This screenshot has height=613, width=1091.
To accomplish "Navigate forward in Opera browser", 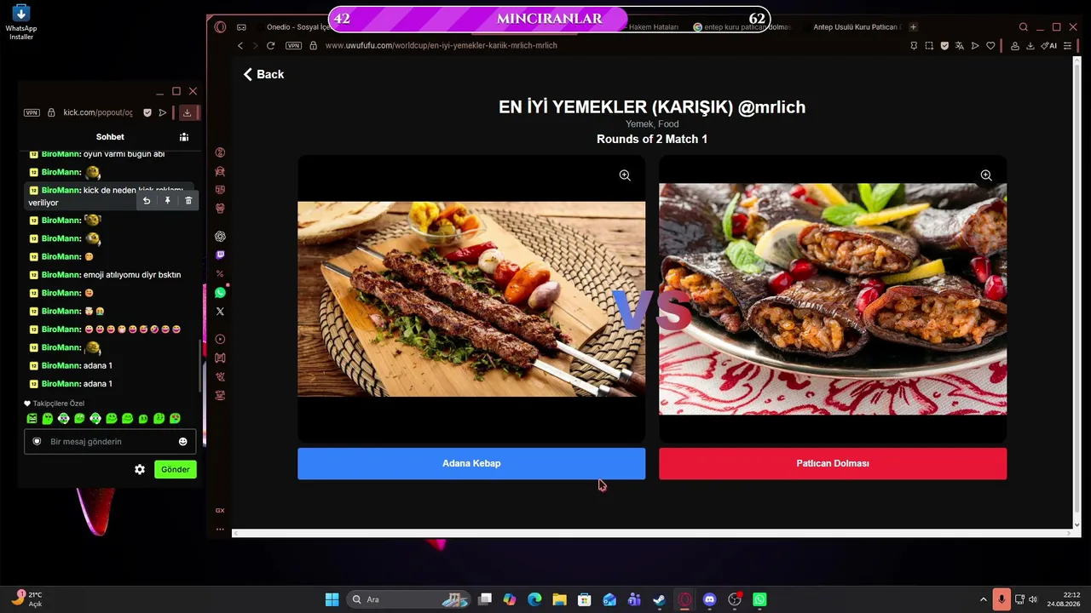I will coord(255,45).
